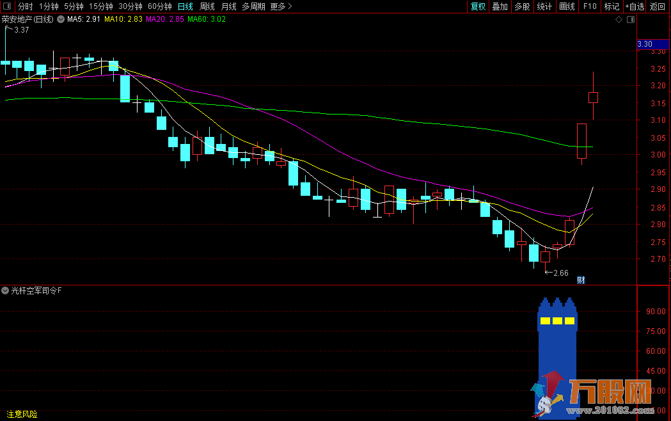671x421 pixels.
Task: Select the 1分钟 period tab
Action: pos(49,6)
